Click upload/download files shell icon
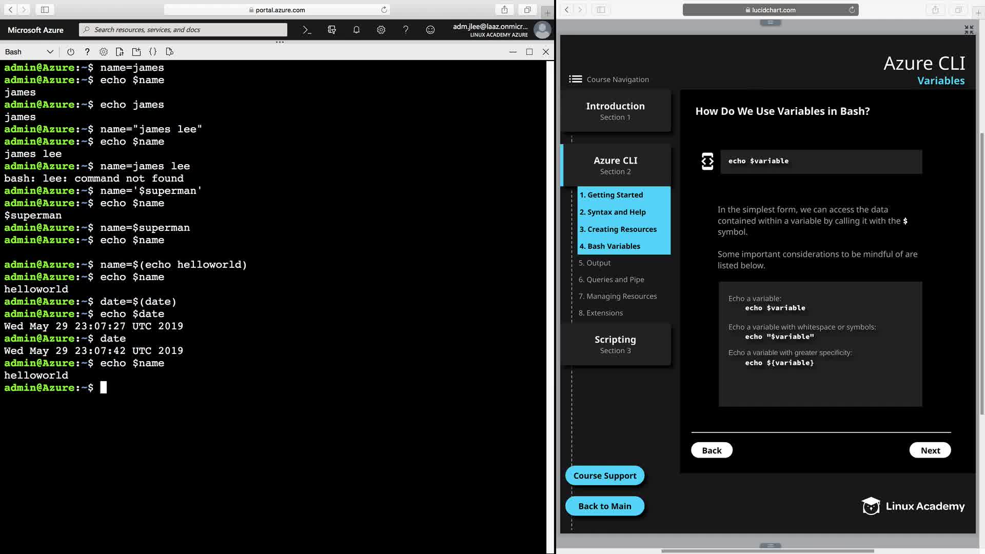 [120, 52]
